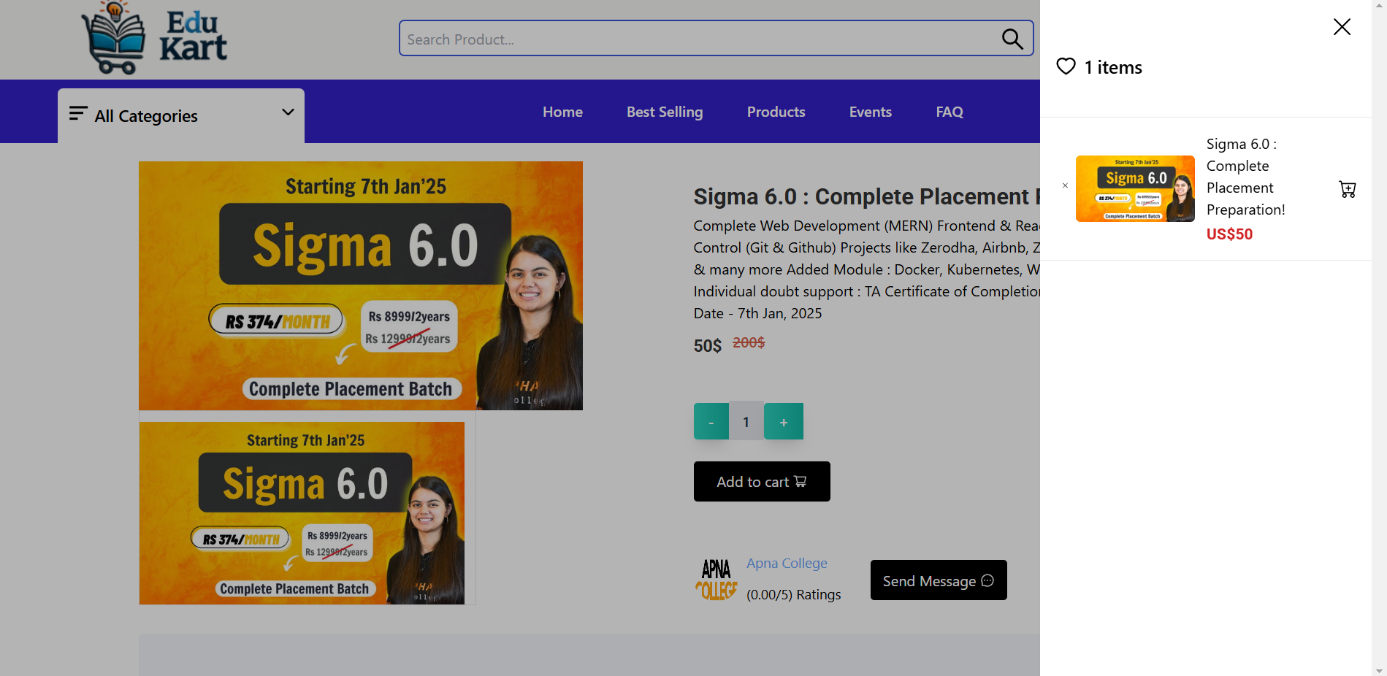1387x676 pixels.
Task: Click the search magnifier icon
Action: pyautogui.click(x=1012, y=39)
